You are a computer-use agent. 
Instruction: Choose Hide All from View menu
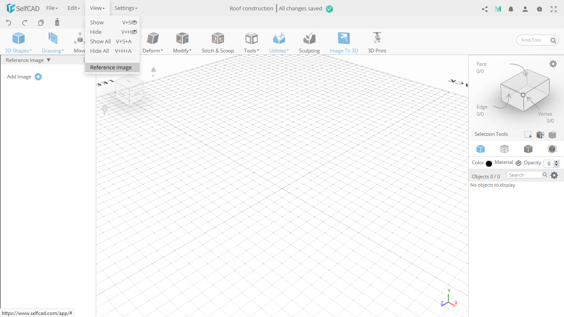click(112, 51)
